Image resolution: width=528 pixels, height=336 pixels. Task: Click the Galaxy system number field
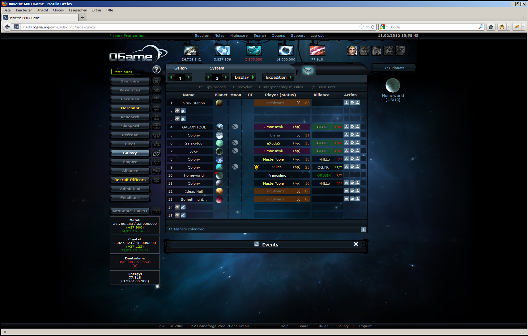[217, 78]
